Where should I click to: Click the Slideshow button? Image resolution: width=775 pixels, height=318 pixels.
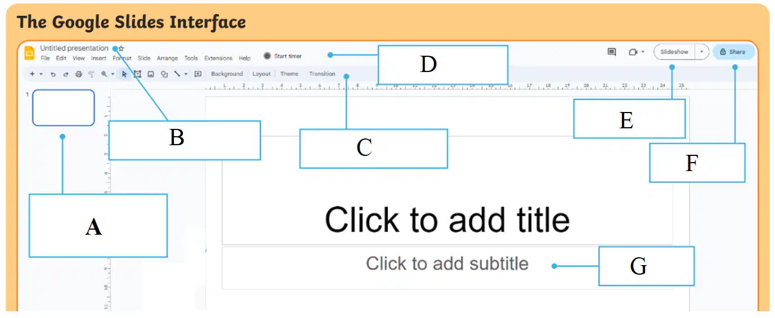tap(674, 52)
